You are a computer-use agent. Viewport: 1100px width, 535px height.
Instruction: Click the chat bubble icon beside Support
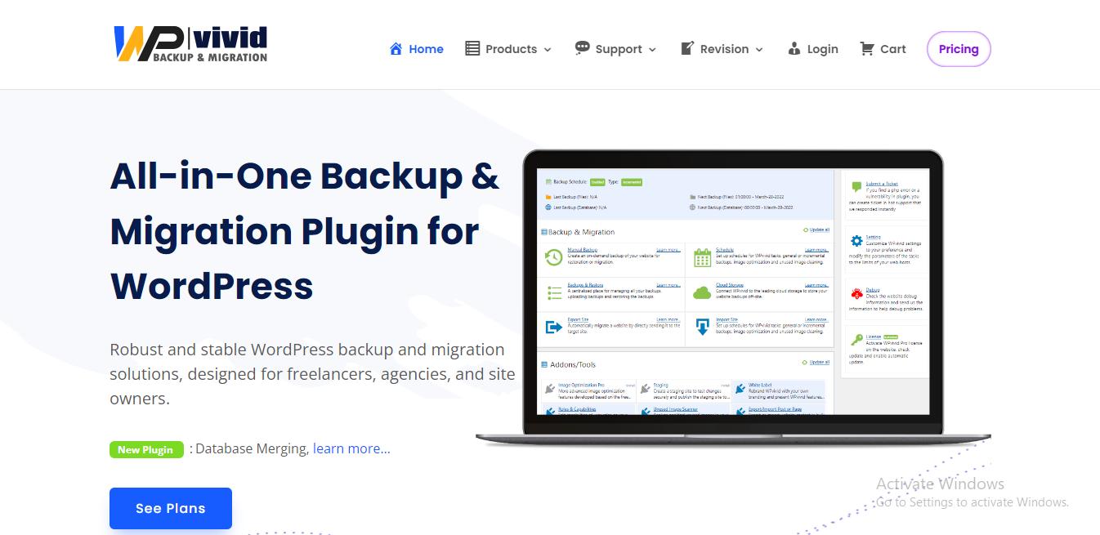[582, 48]
